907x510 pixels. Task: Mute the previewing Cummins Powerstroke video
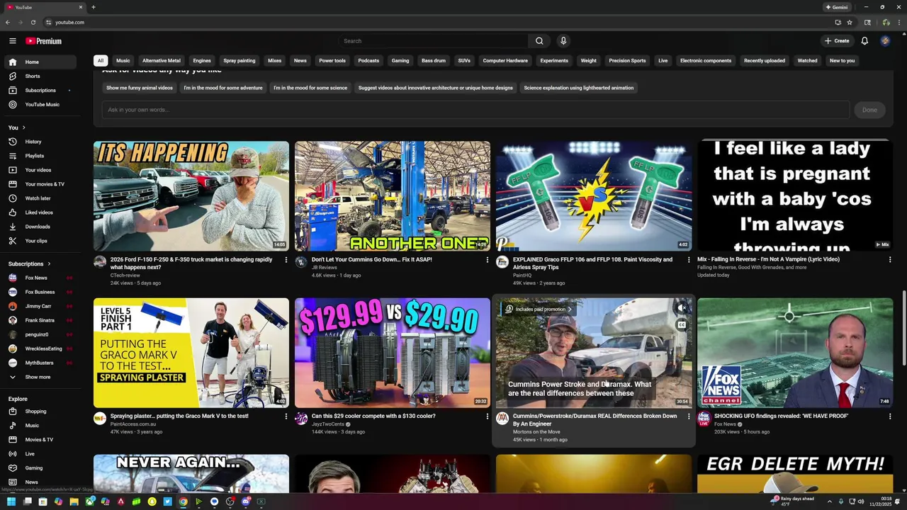coord(682,308)
